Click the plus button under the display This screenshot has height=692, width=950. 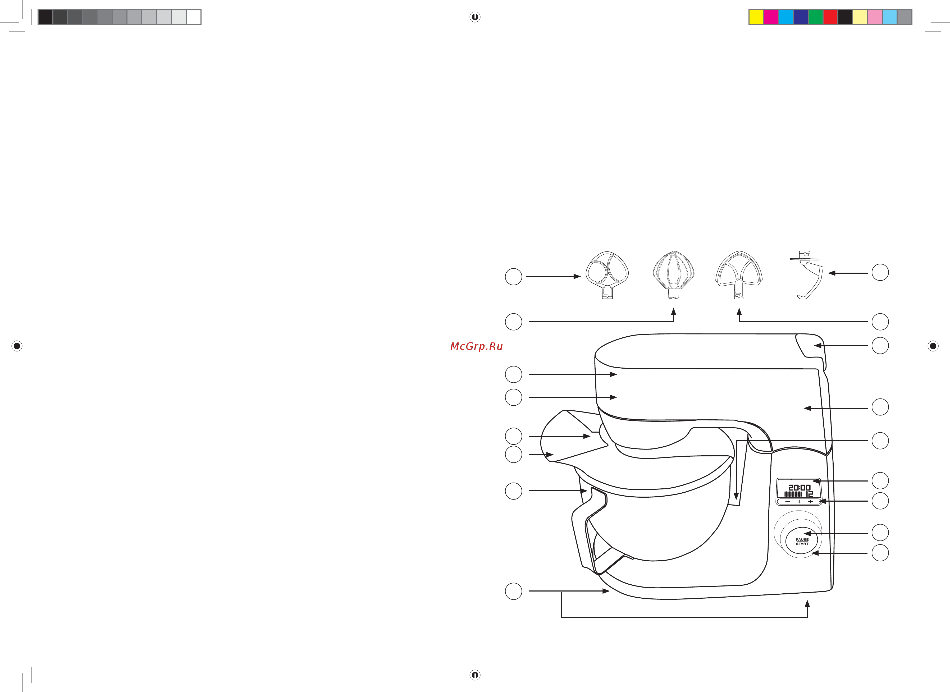coord(811,501)
